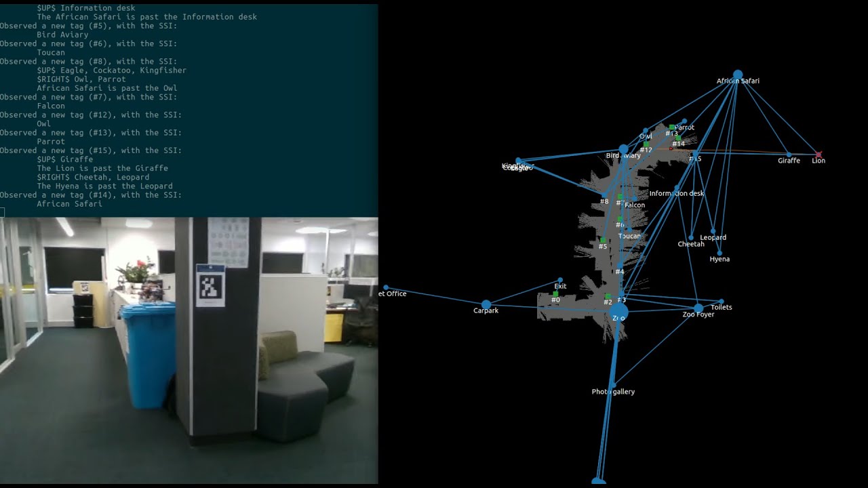
Task: Select the Cheetah node label
Action: (x=691, y=244)
